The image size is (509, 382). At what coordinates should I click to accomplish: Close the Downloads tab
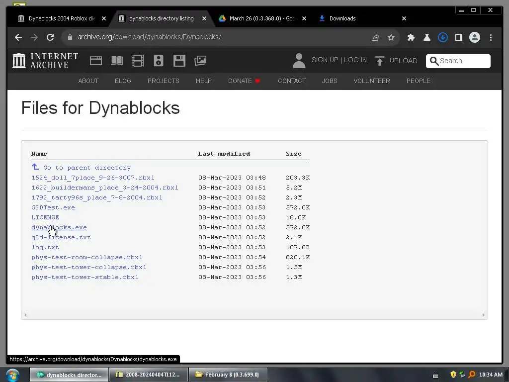404,18
